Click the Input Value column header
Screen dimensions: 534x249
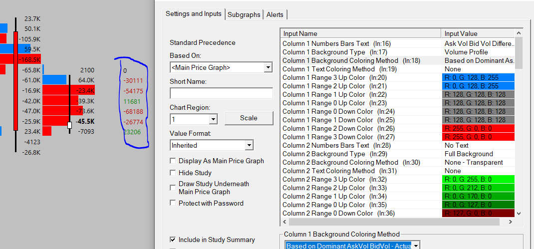(478, 33)
